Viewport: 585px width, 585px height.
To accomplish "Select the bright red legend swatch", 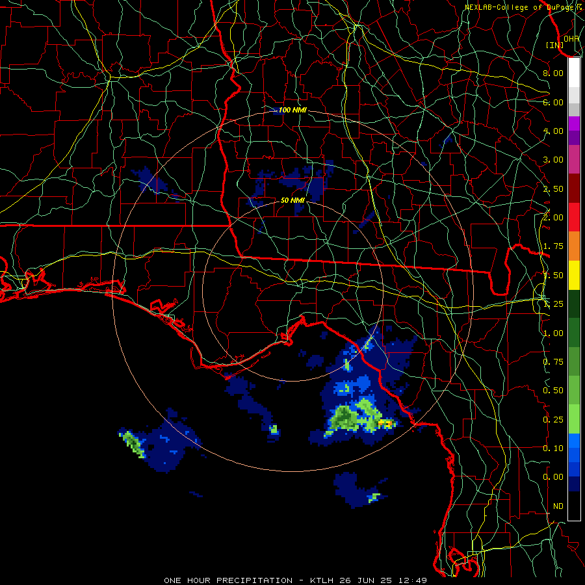I will pos(574,217).
